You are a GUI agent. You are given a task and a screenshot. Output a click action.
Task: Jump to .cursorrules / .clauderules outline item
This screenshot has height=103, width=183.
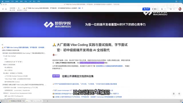(17, 90)
